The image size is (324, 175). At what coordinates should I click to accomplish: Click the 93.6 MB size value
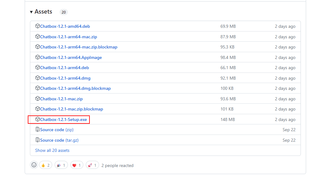[228, 99]
